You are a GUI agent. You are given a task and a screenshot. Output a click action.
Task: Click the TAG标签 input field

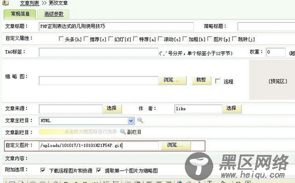pyautogui.click(x=99, y=52)
